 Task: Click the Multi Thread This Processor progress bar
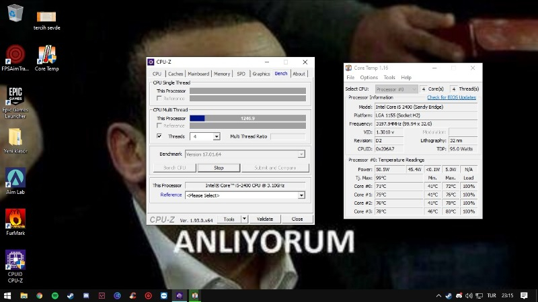point(247,118)
